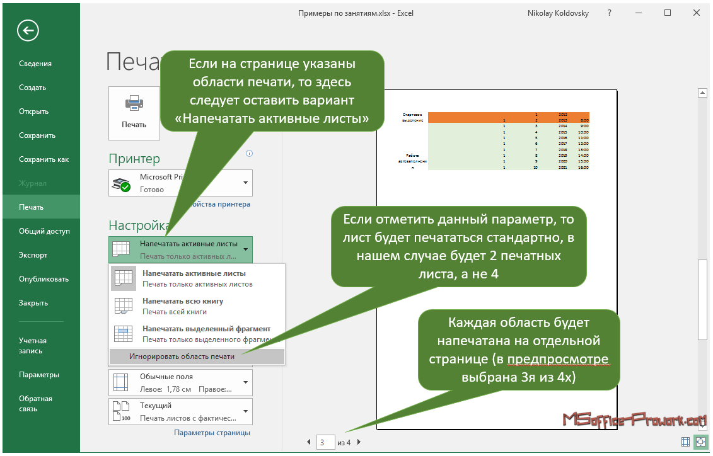Open help question mark in title bar
Image resolution: width=713 pixels, height=456 pixels.
click(610, 13)
